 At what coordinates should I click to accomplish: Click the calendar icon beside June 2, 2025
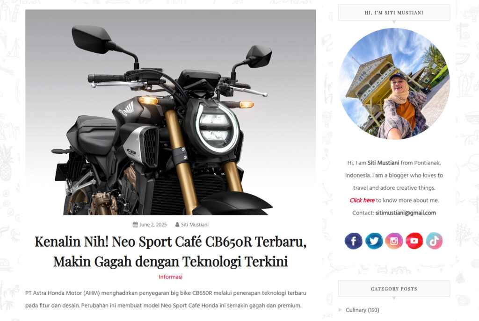point(135,225)
